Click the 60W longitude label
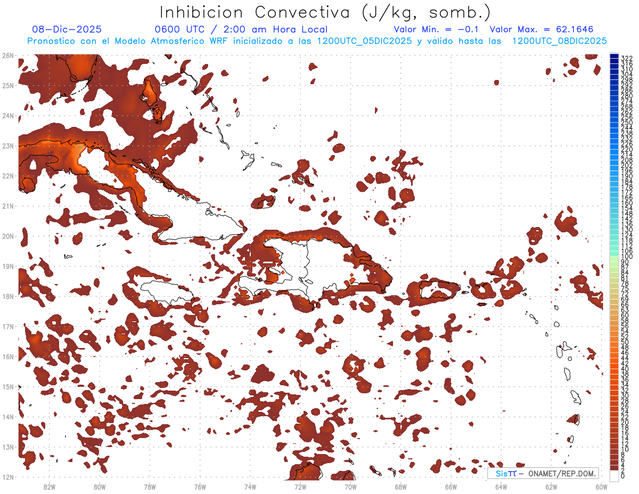Viewport: 639px width, 494px height. pos(602,487)
